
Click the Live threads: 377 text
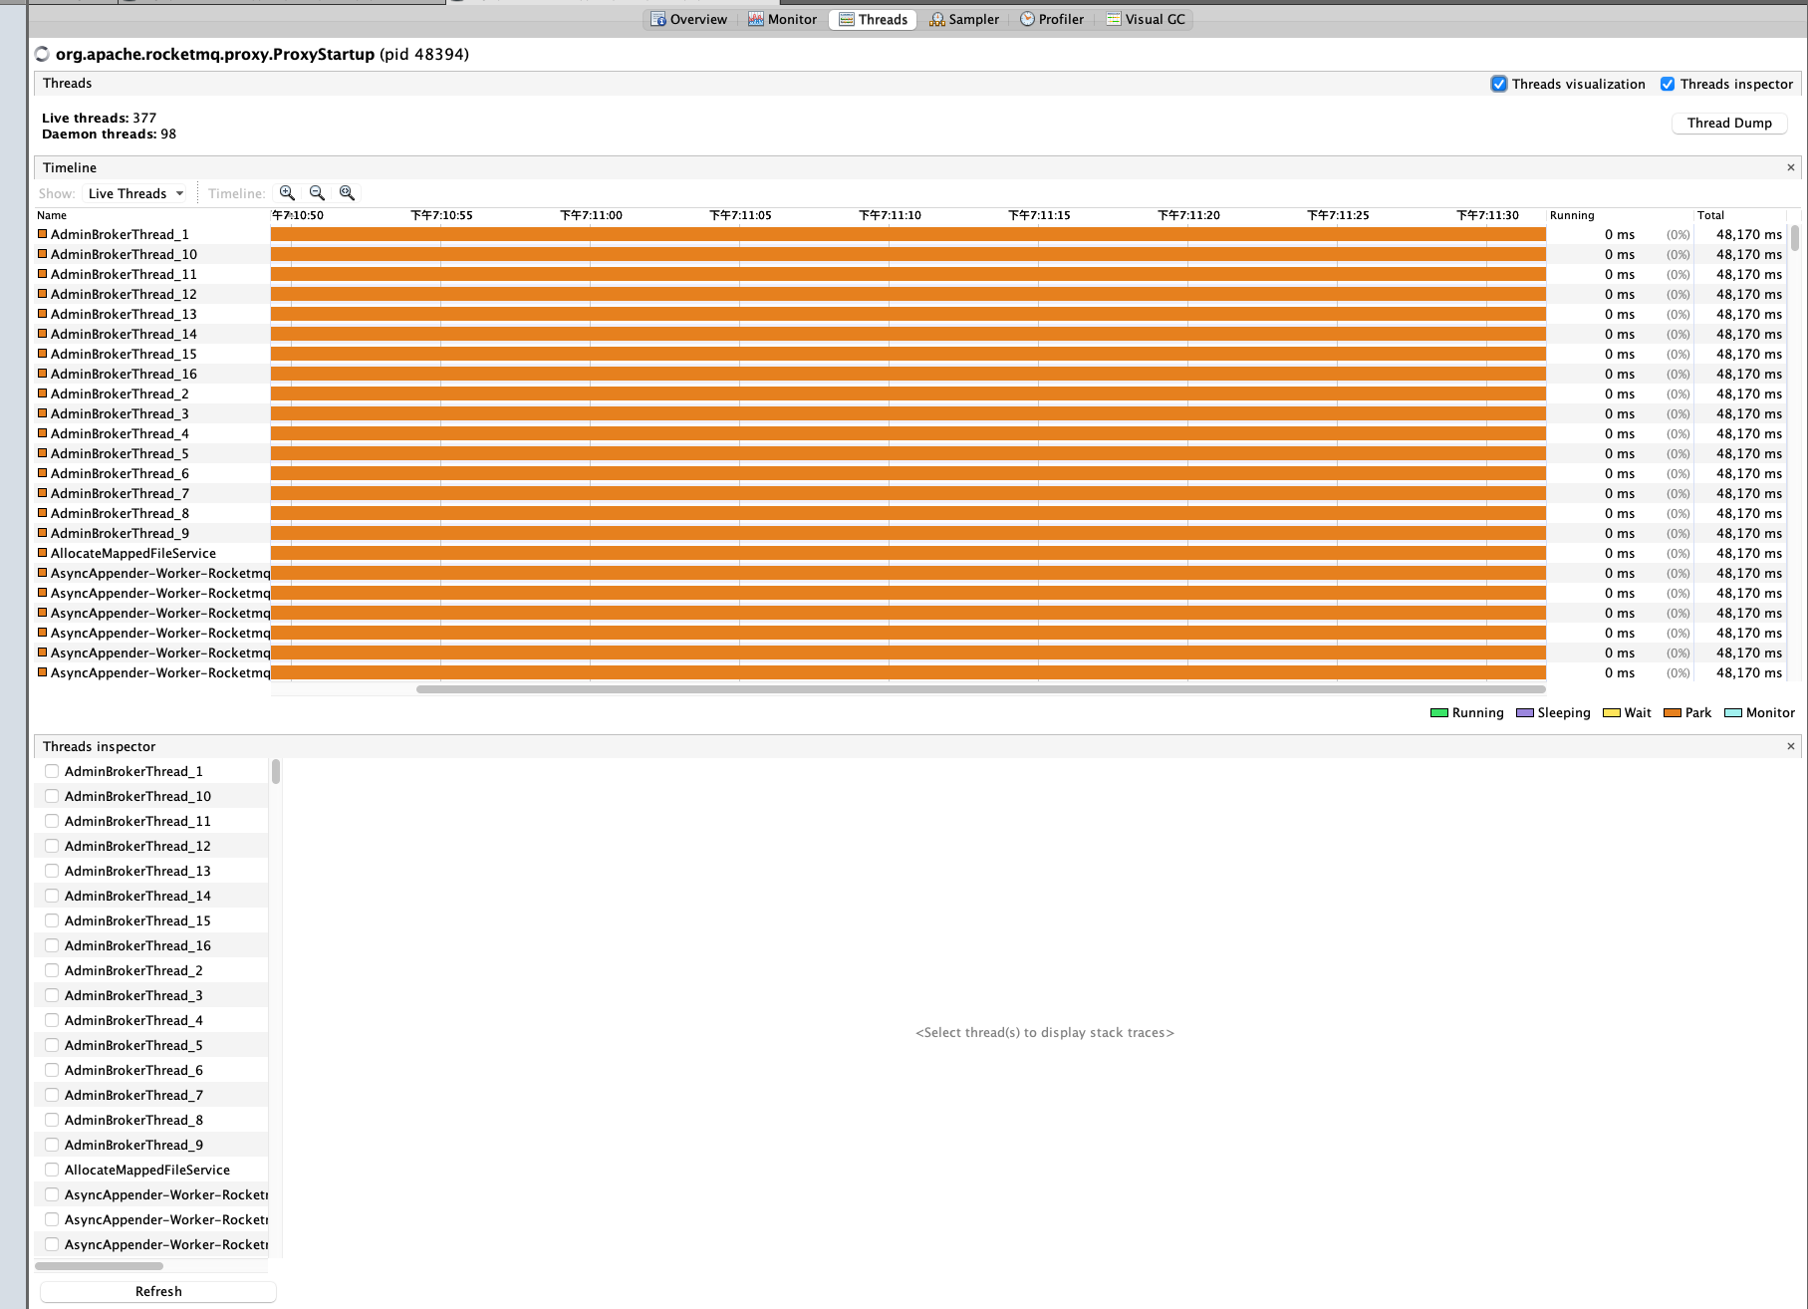click(99, 118)
